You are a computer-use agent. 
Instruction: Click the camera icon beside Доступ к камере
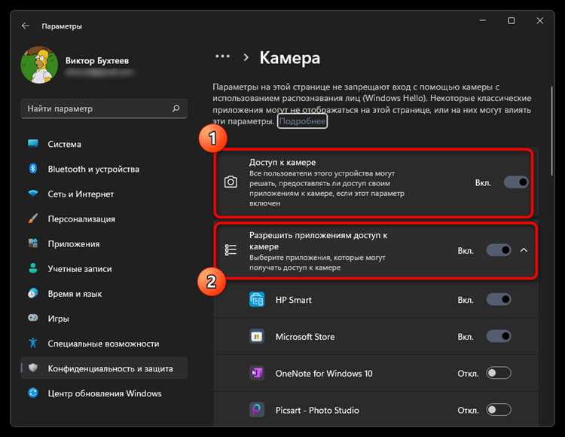(x=231, y=182)
